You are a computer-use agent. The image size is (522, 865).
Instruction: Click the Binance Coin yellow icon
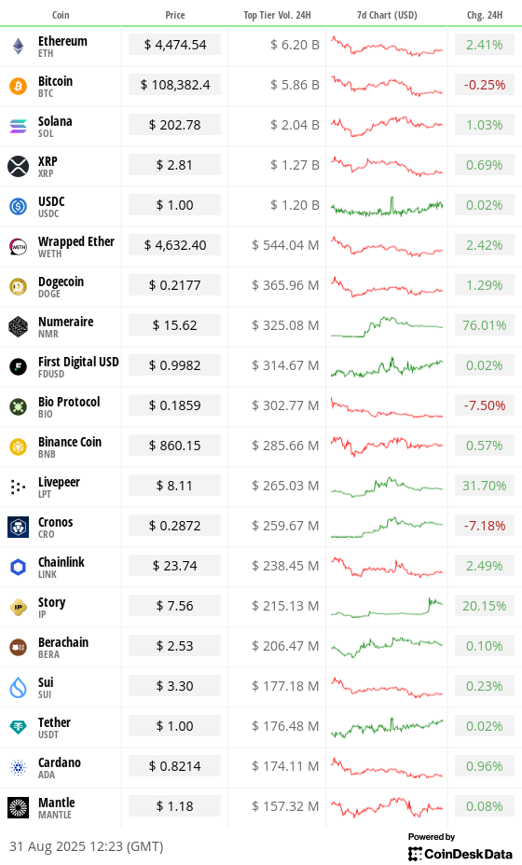(x=19, y=446)
